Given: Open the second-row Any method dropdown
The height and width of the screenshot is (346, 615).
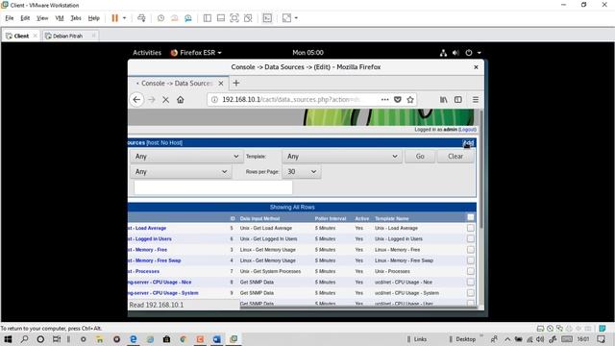Looking at the screenshot, I should pos(181,171).
